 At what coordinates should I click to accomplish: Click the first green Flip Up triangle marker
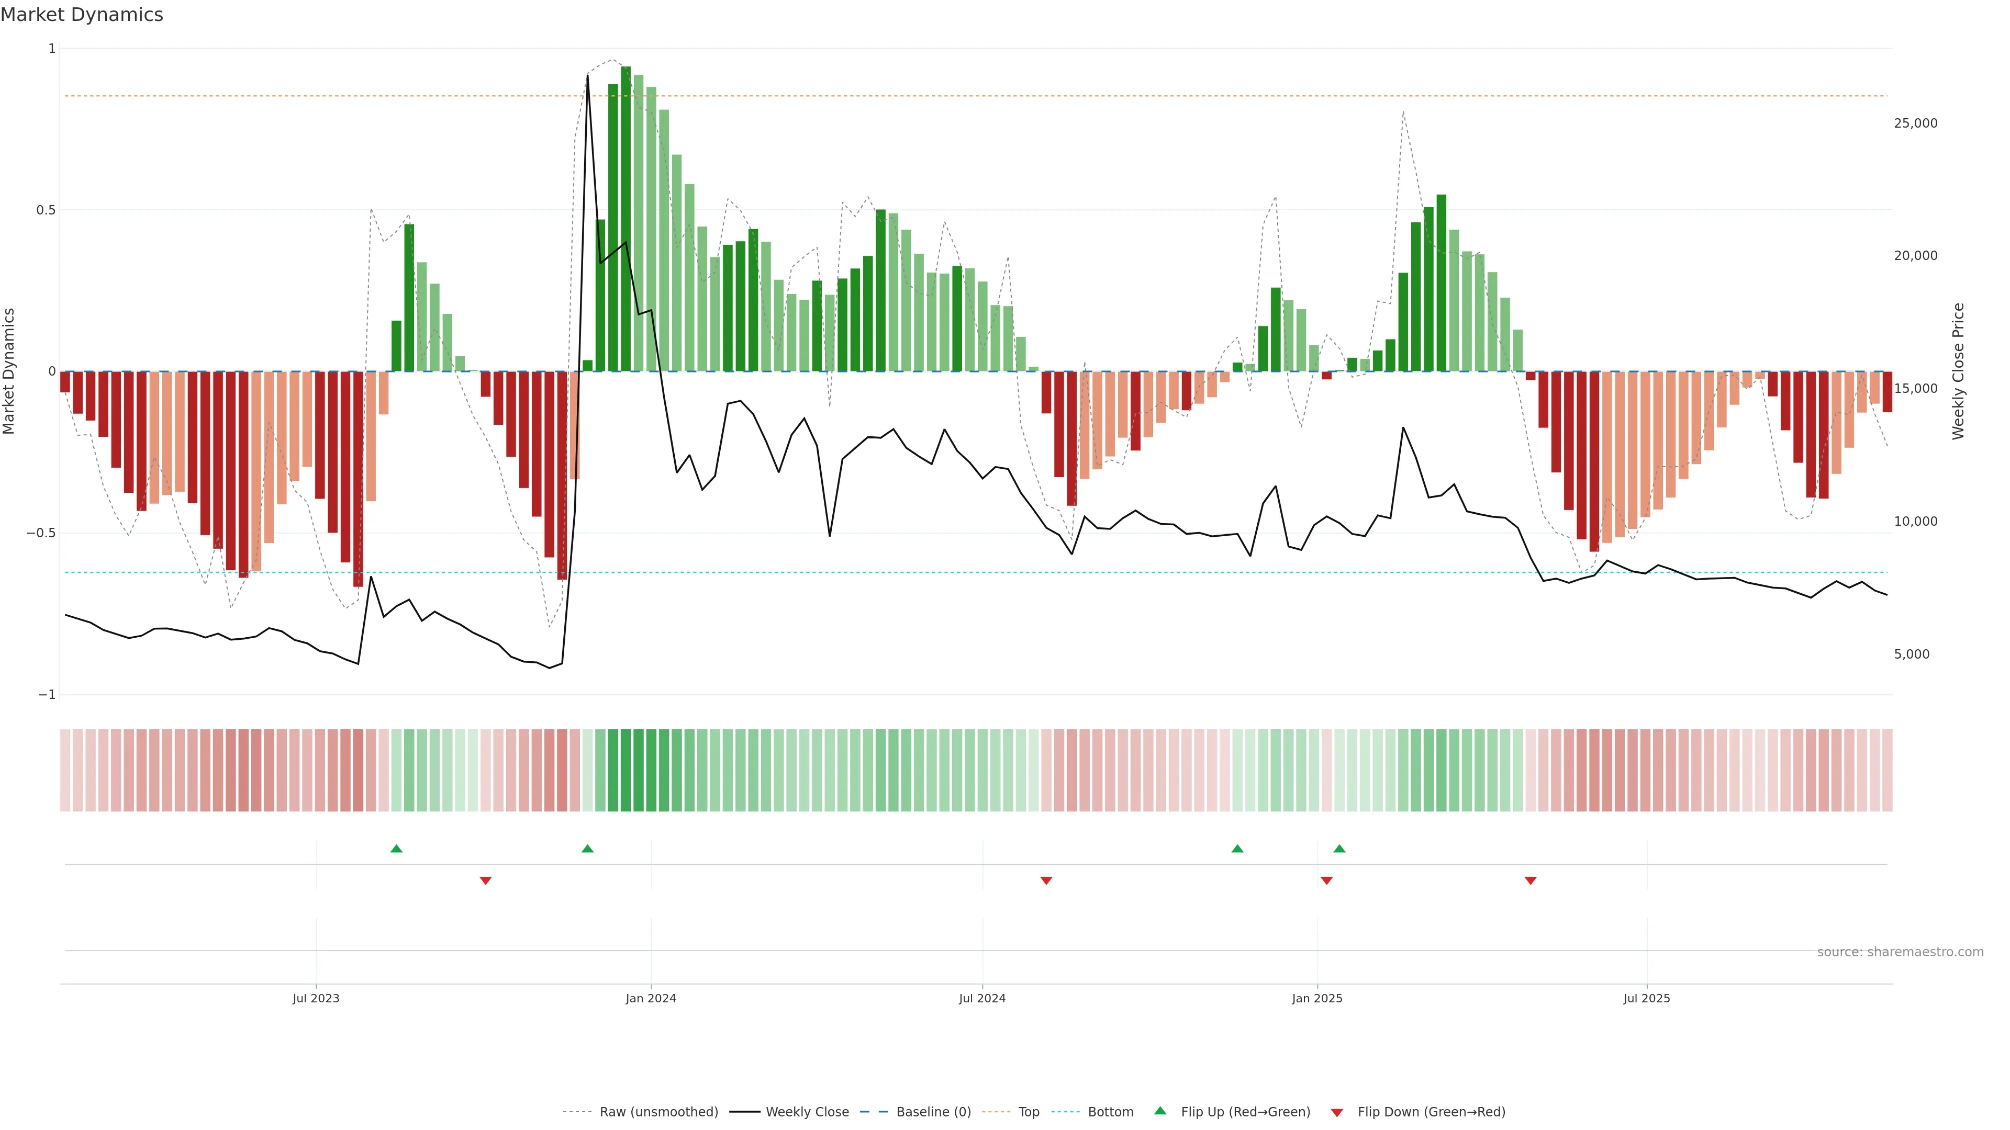point(396,849)
